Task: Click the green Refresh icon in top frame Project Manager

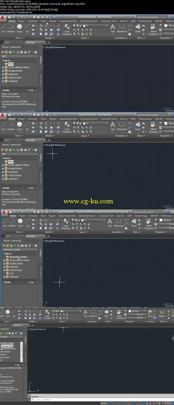Action: [x=14, y=52]
